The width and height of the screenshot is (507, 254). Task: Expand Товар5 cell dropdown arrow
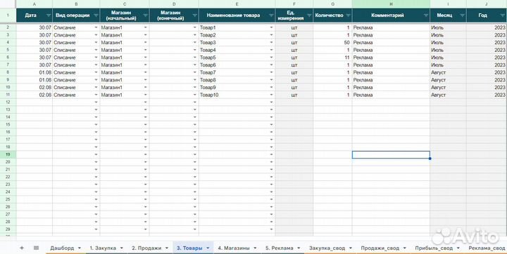click(271, 58)
